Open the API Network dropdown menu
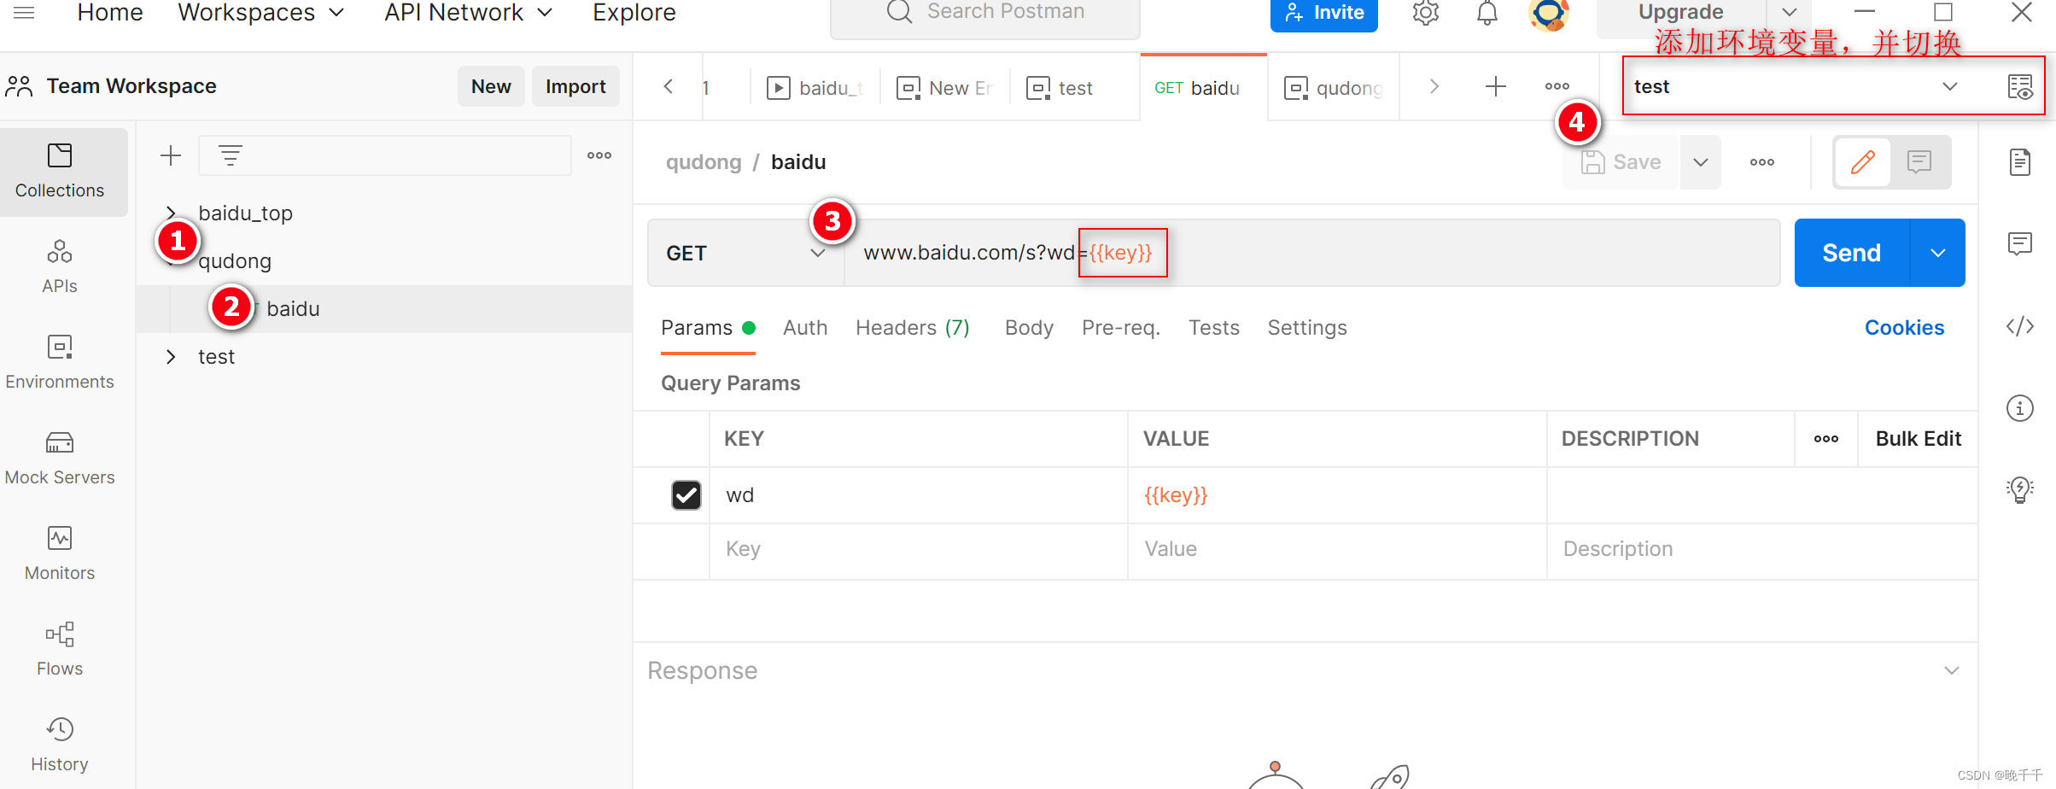Screen dimensions: 2056x789 pos(468,13)
